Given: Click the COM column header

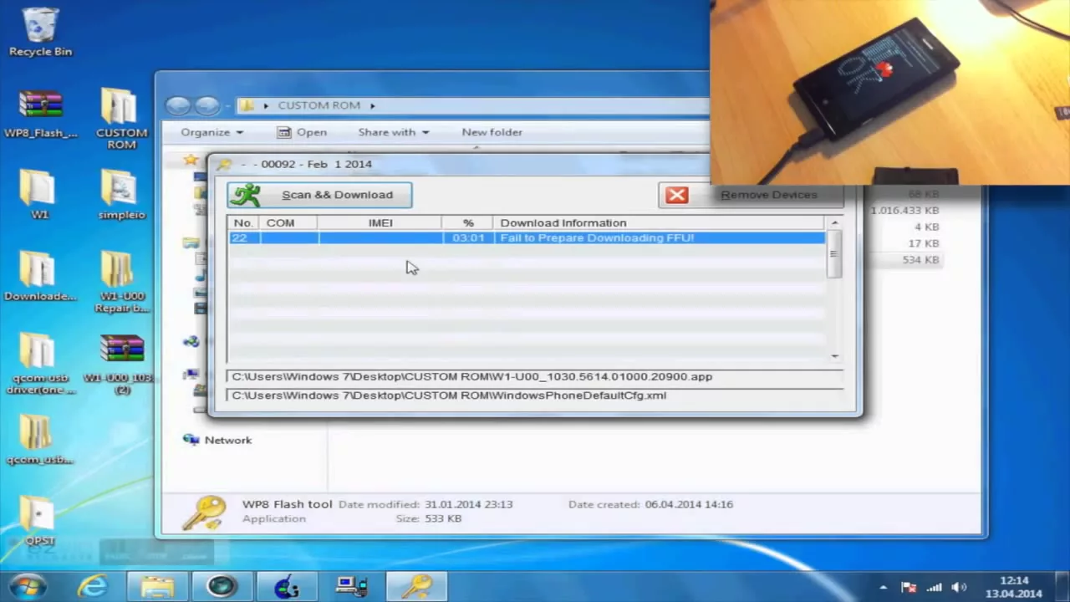Looking at the screenshot, I should tap(288, 223).
